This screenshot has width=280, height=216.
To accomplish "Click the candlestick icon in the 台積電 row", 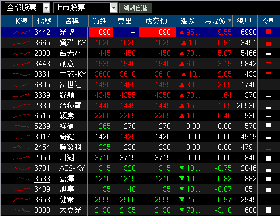I will click(x=269, y=106).
